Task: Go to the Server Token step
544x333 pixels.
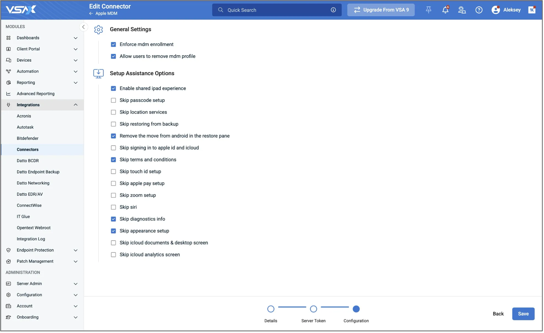Action: pos(313,309)
